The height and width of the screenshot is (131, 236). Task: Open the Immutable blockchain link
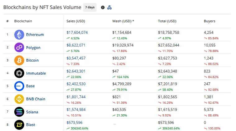[36, 73]
